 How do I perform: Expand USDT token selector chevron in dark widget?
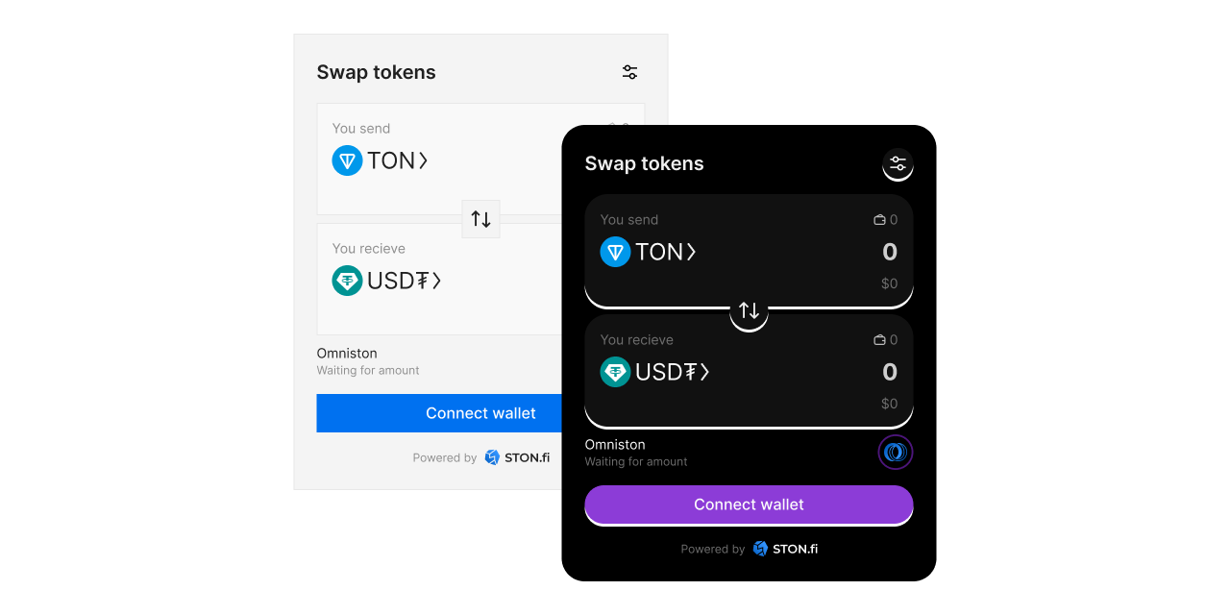click(x=704, y=372)
